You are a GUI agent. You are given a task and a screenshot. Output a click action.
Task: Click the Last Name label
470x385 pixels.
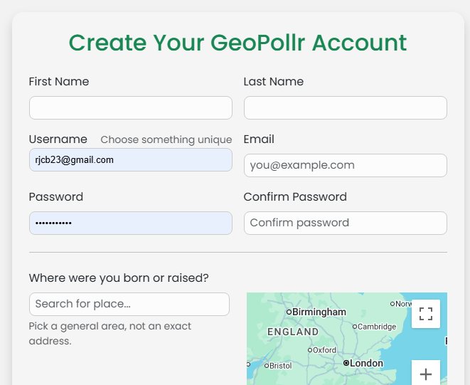(x=273, y=82)
